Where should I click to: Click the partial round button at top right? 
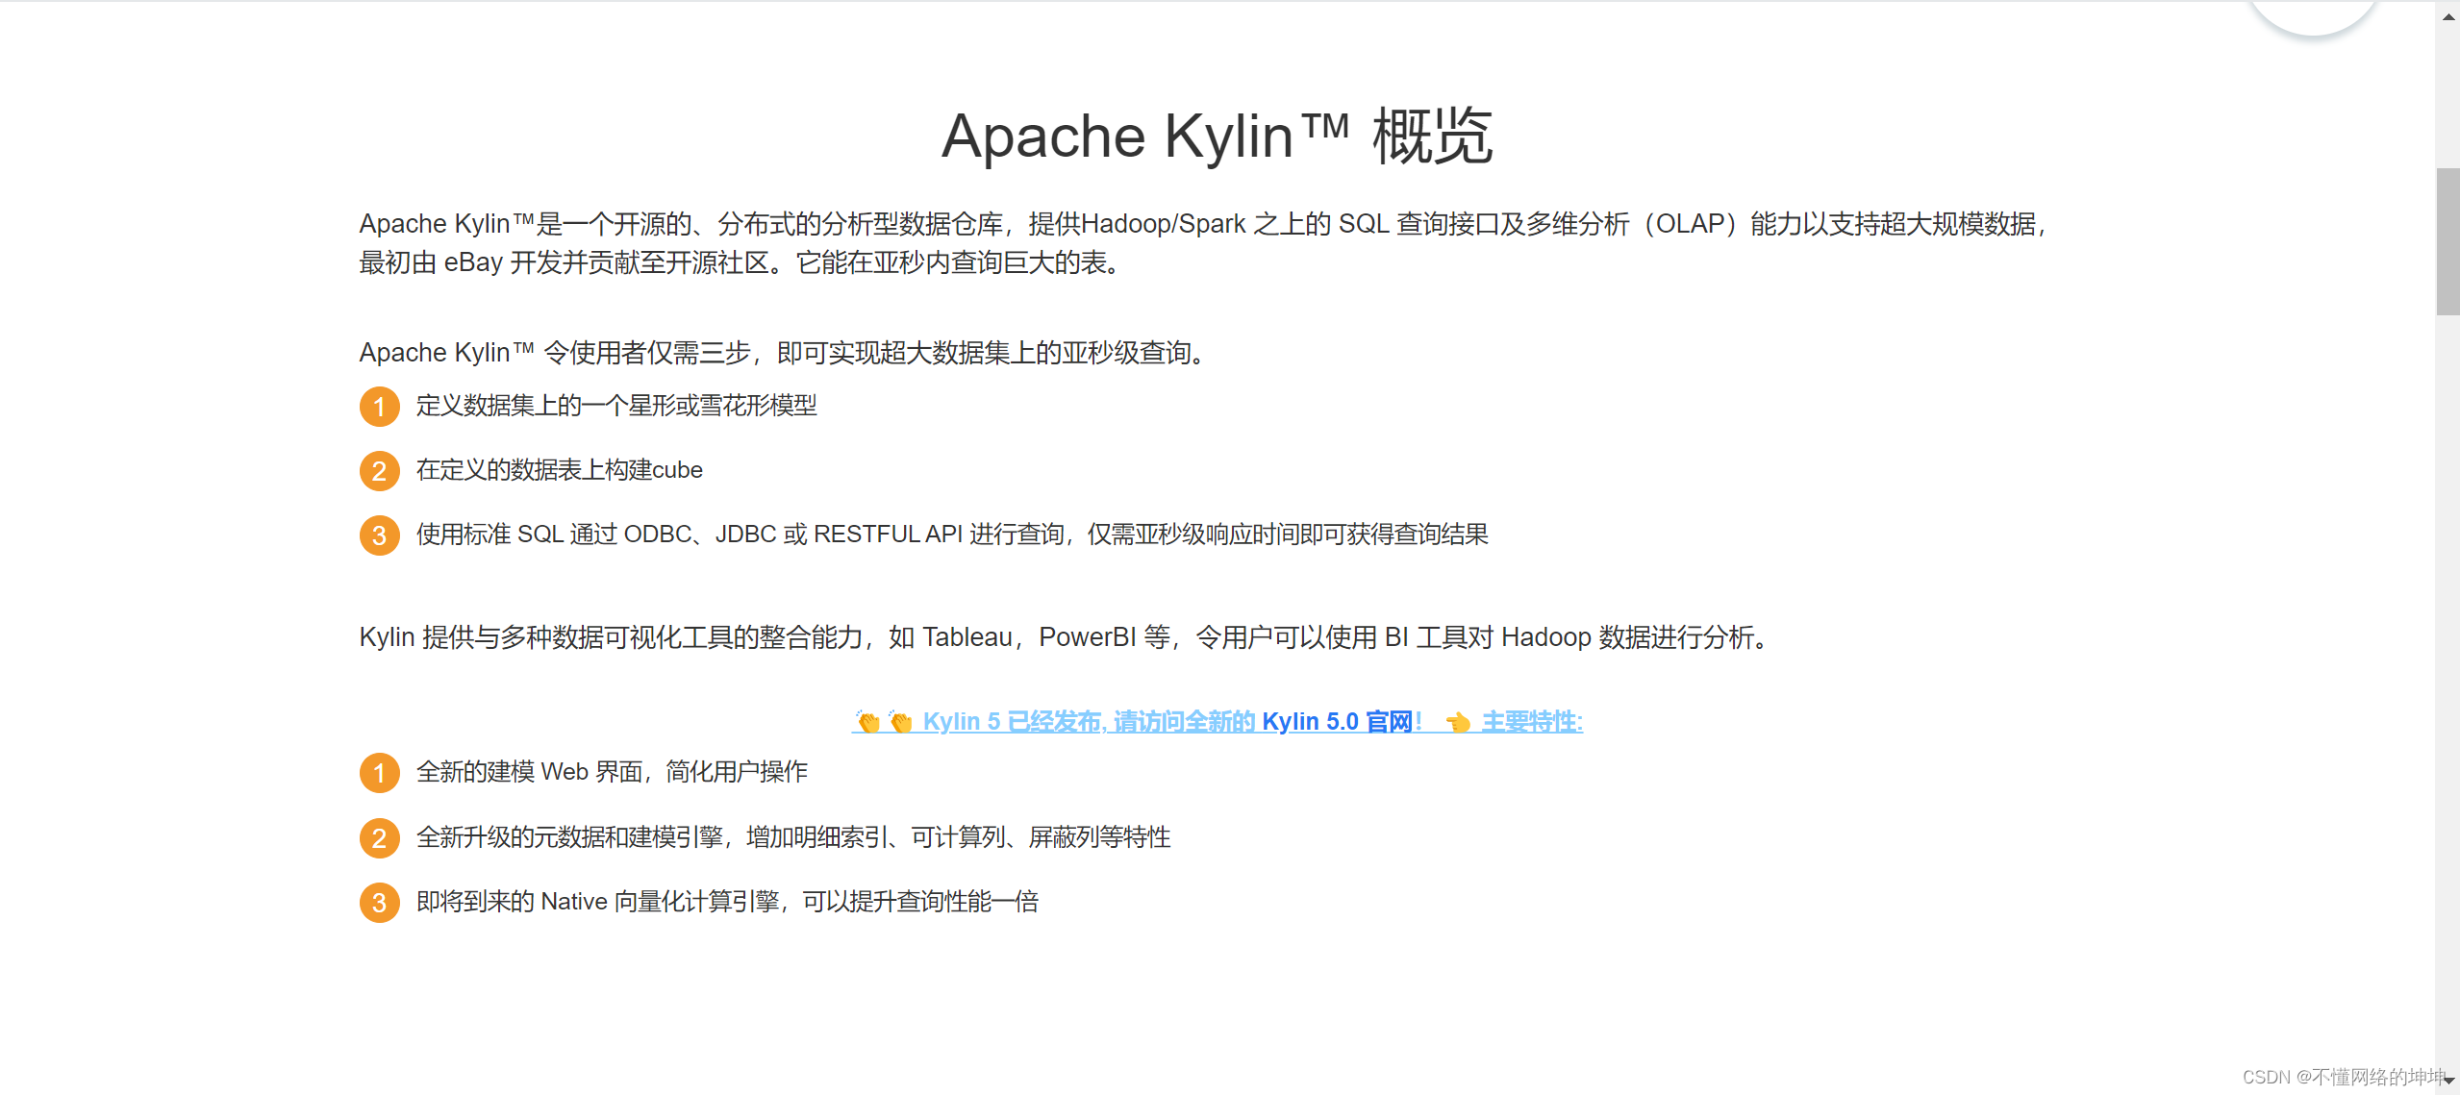[2312, 14]
